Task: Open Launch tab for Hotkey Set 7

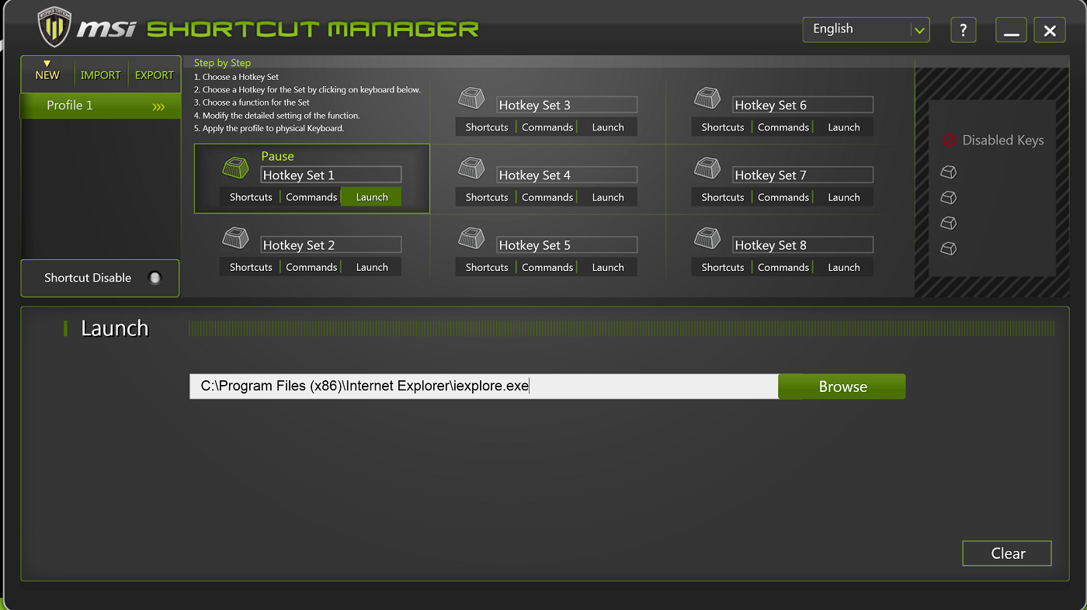Action: 844,197
